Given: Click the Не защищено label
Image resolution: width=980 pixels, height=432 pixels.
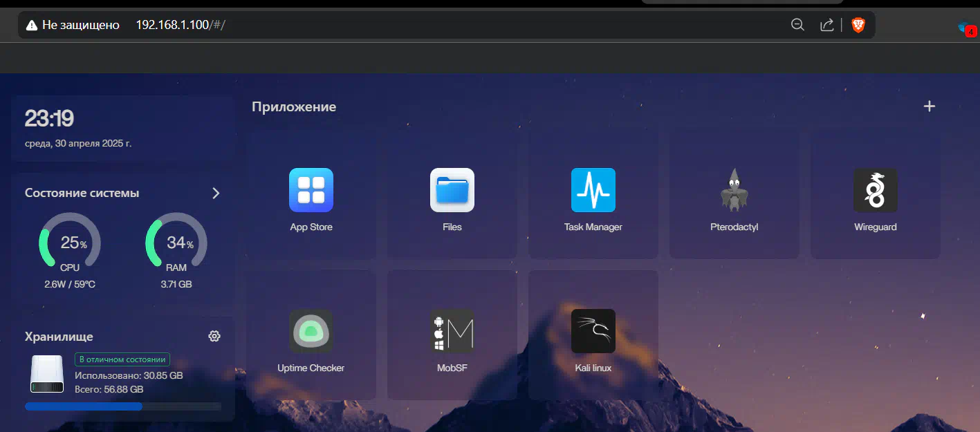Looking at the screenshot, I should tap(81, 25).
